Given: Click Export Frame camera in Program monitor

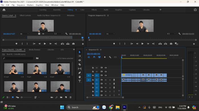Looking at the screenshot, I should coord(171,44).
